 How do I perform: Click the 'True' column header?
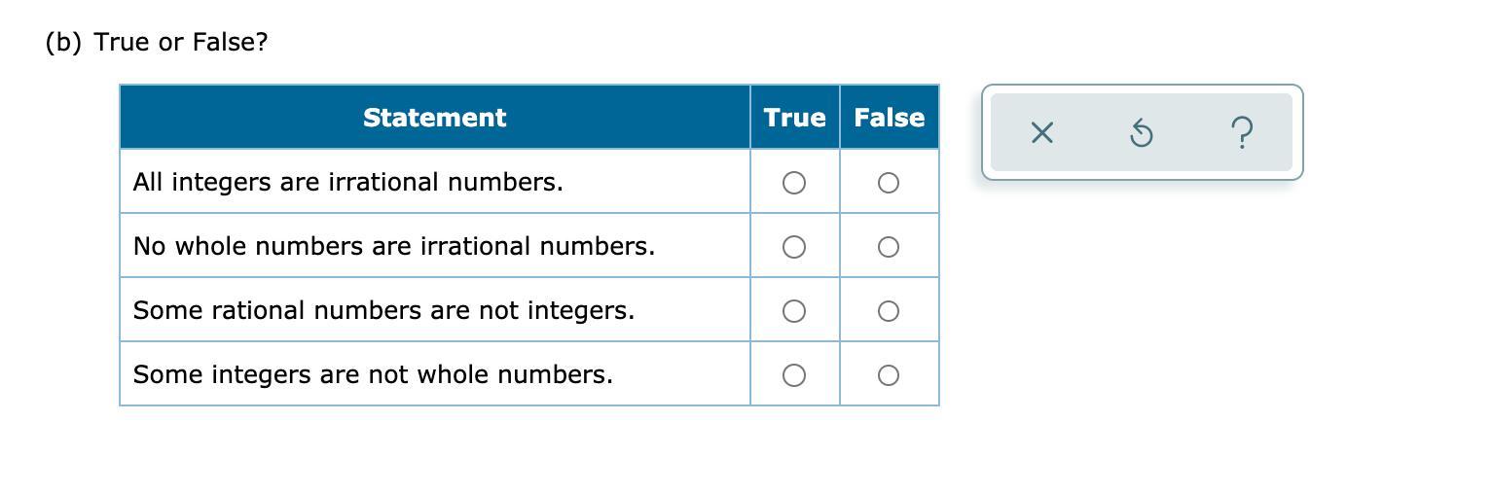pyautogui.click(x=795, y=118)
